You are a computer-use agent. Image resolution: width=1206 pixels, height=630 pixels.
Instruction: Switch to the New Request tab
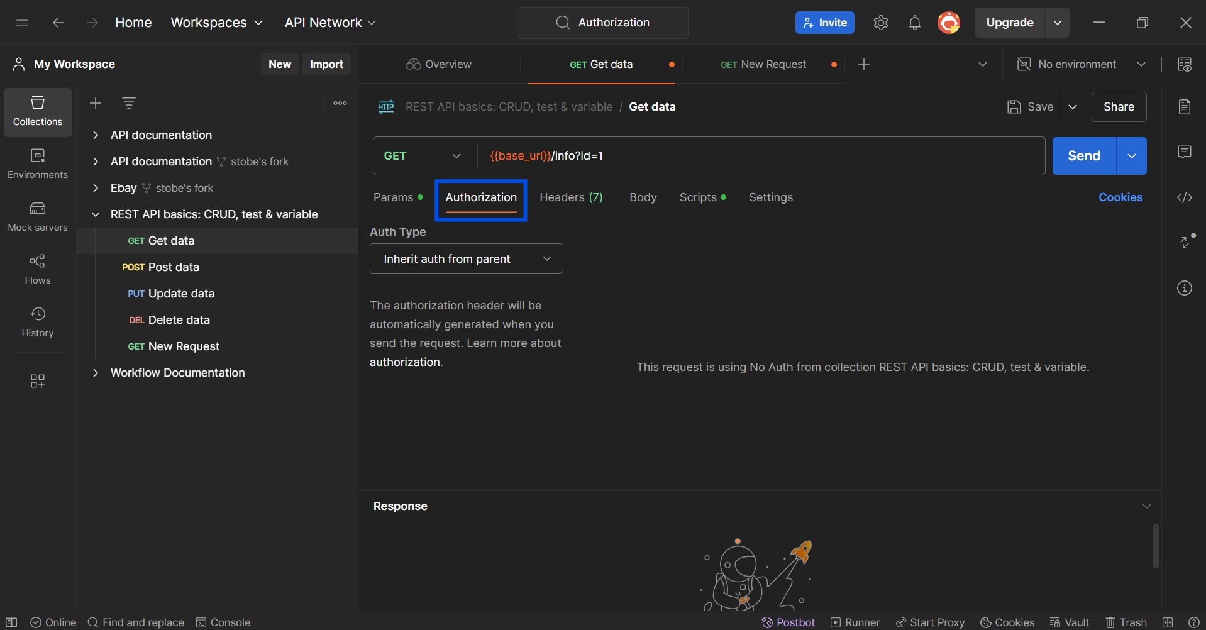763,64
